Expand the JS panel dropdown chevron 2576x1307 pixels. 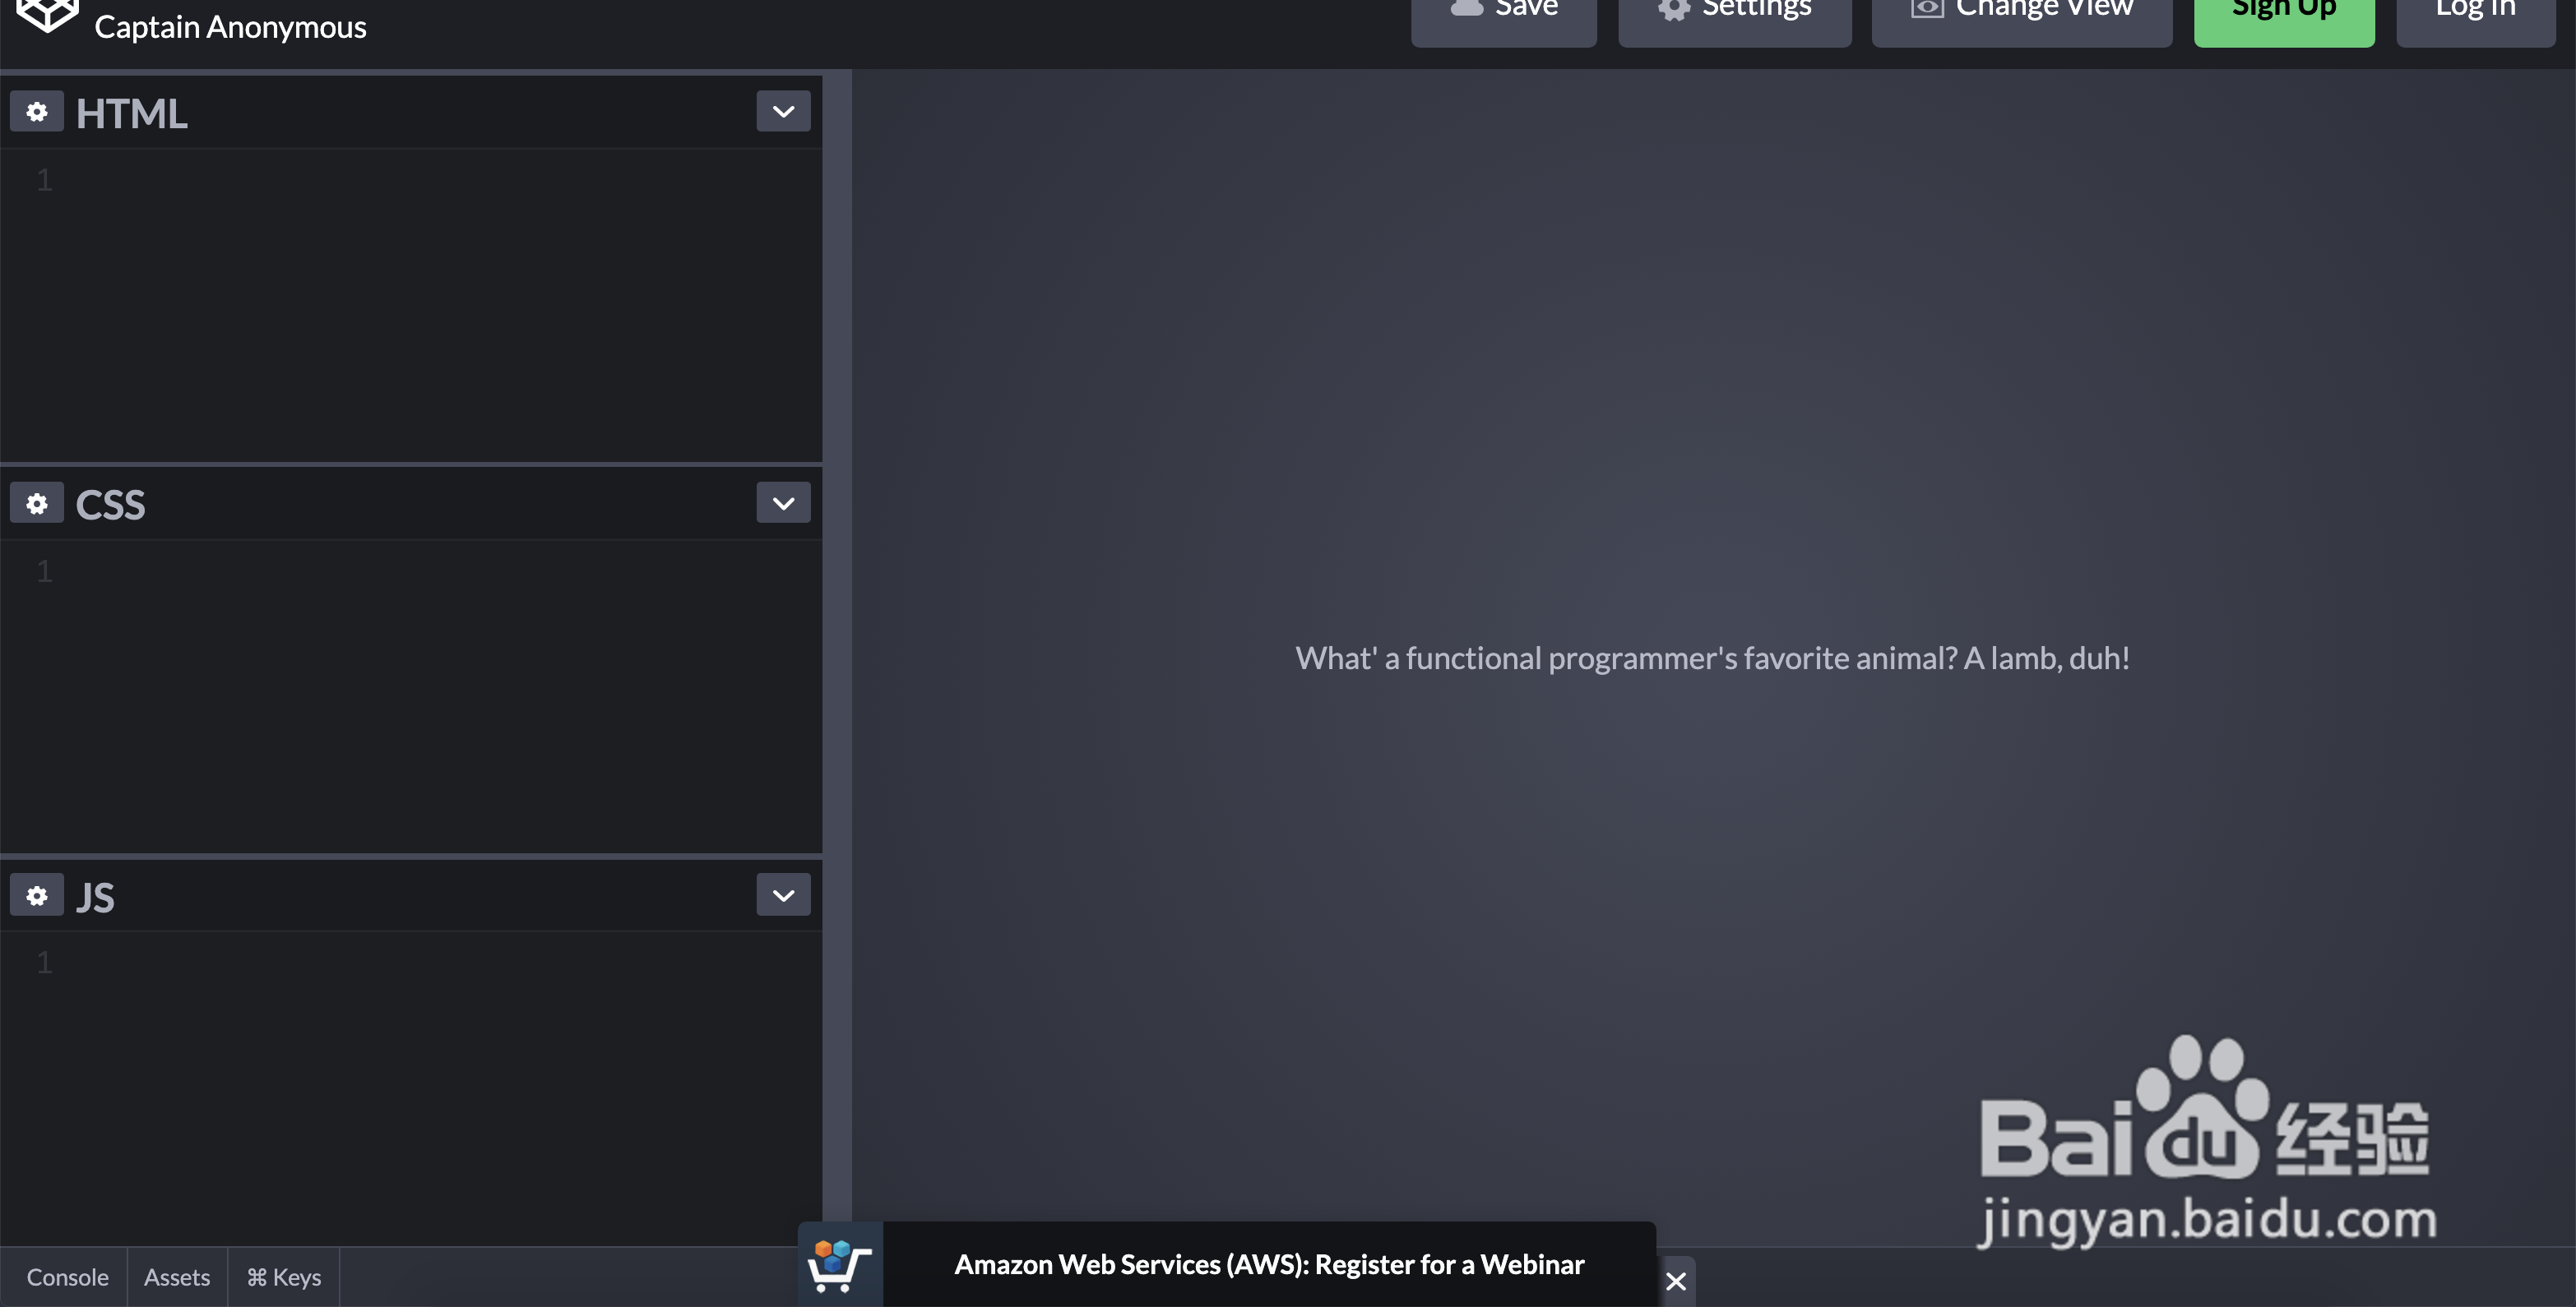[x=783, y=894]
